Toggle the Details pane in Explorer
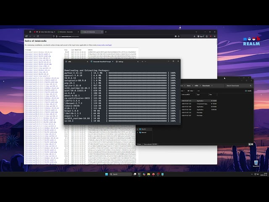 pyautogui.click(x=248, y=91)
